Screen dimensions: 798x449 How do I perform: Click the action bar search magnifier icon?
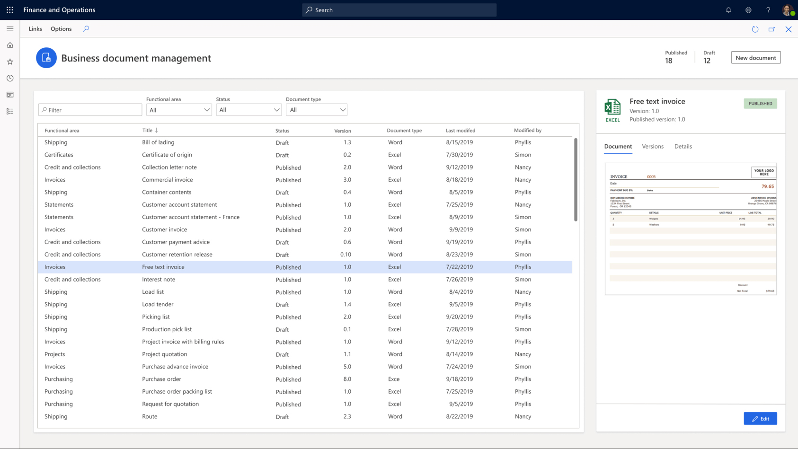click(x=86, y=29)
